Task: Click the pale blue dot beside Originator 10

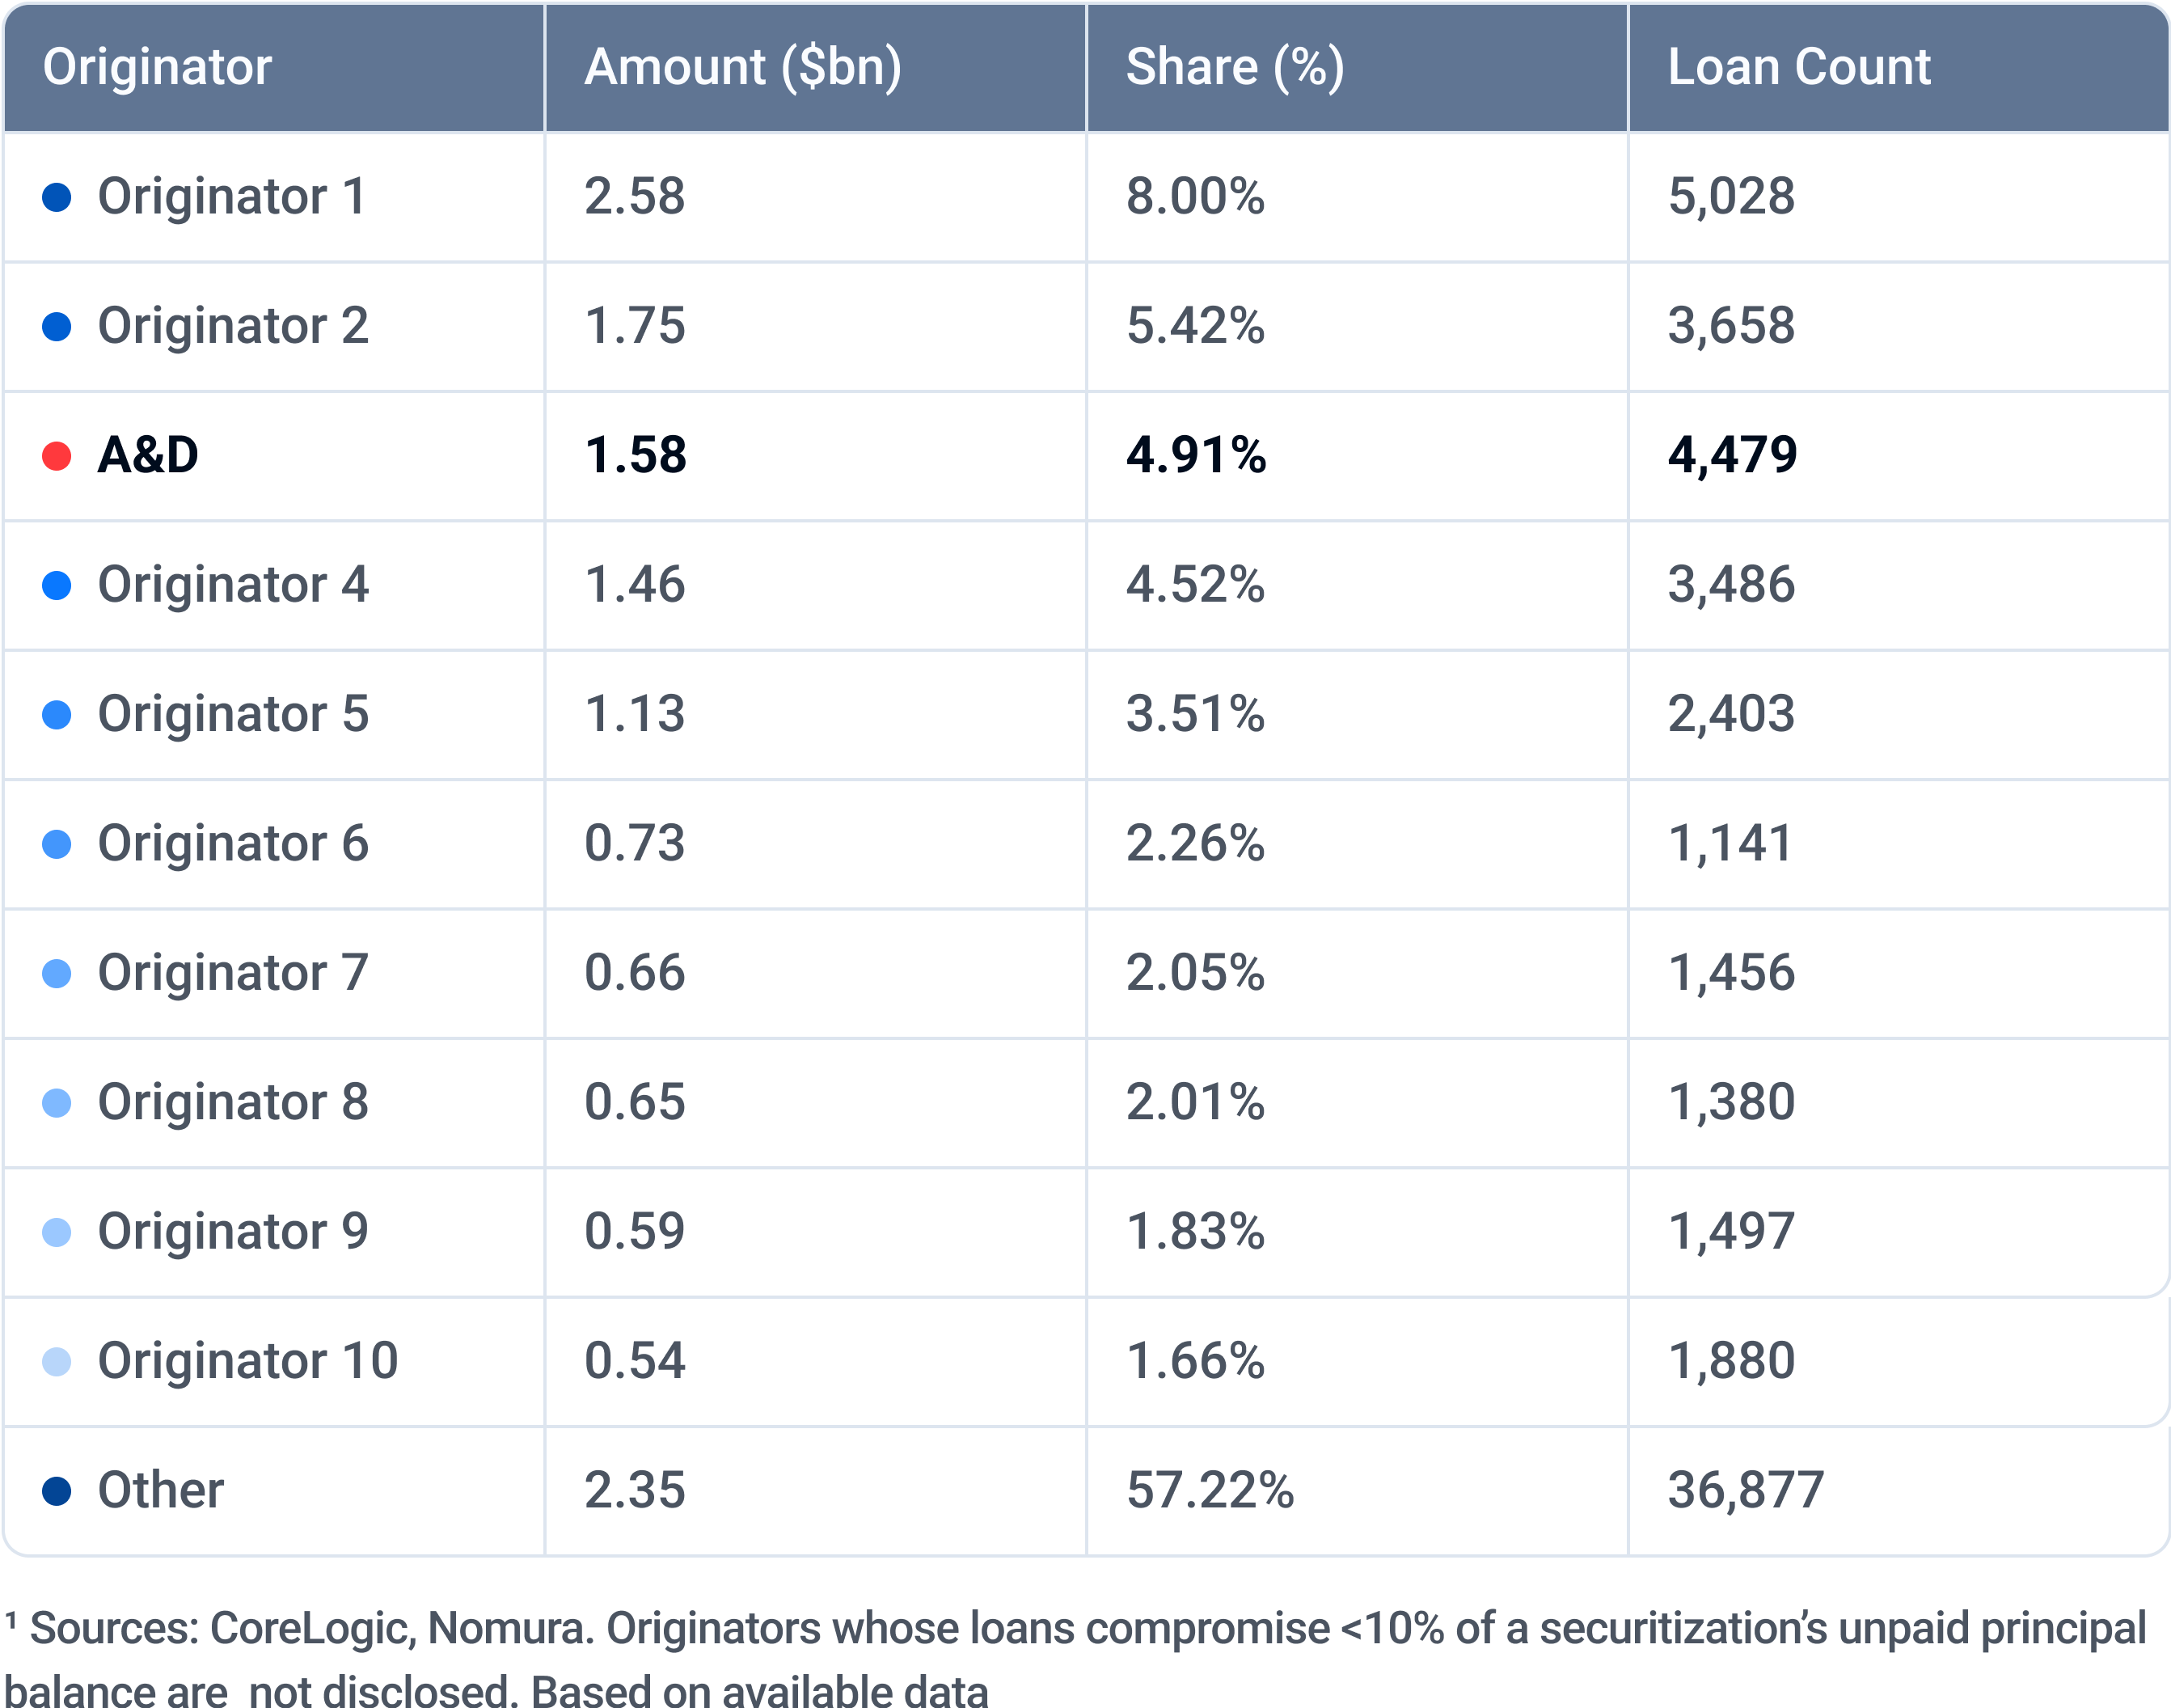Action: pos(57,1362)
